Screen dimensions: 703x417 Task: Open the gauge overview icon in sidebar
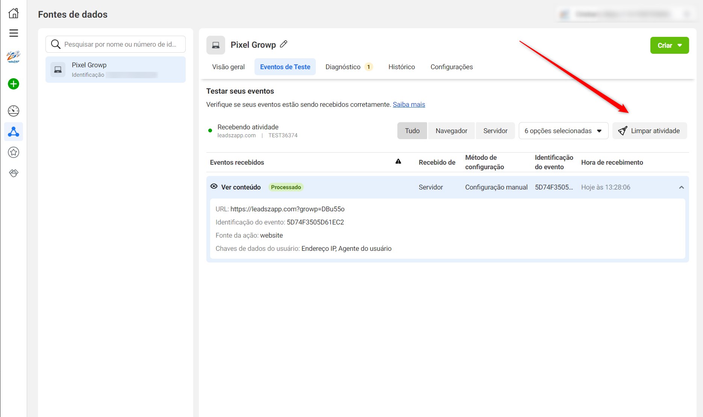14,111
